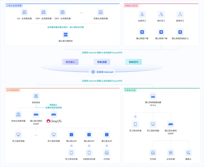Select the 蒲公英桌面路由器 X5 Pro icon
The image size is (204, 167).
point(153,96)
